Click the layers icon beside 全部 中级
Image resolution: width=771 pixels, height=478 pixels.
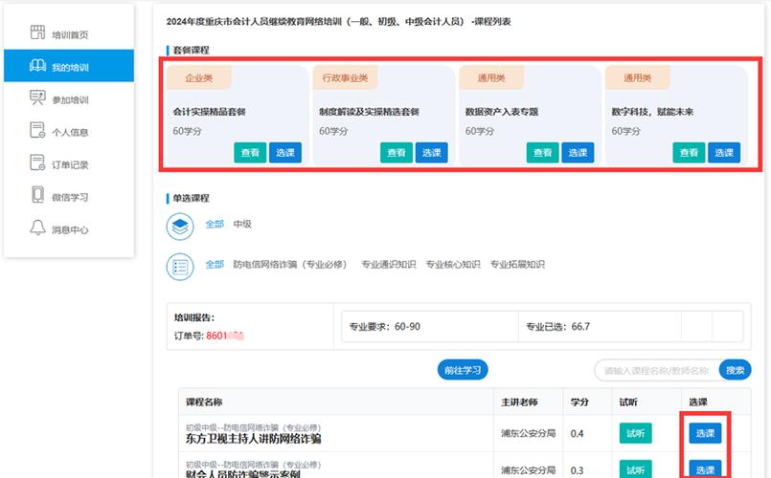(x=180, y=227)
